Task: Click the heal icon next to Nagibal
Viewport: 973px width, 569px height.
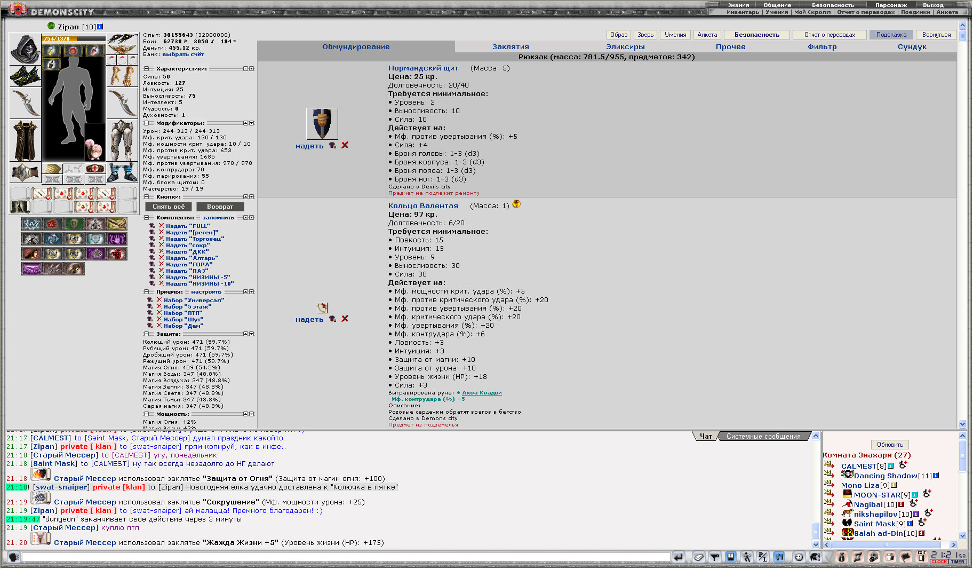Action: 914,503
